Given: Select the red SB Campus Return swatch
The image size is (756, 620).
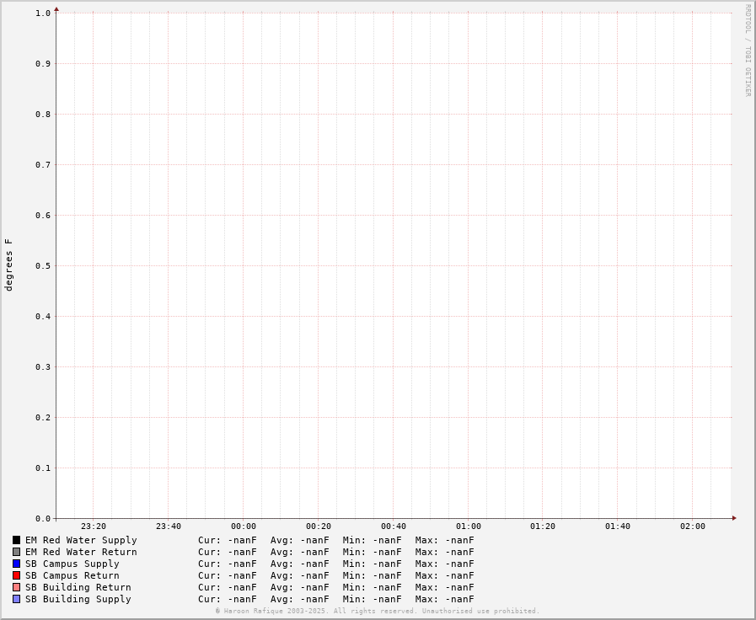Looking at the screenshot, I should pyautogui.click(x=16, y=575).
